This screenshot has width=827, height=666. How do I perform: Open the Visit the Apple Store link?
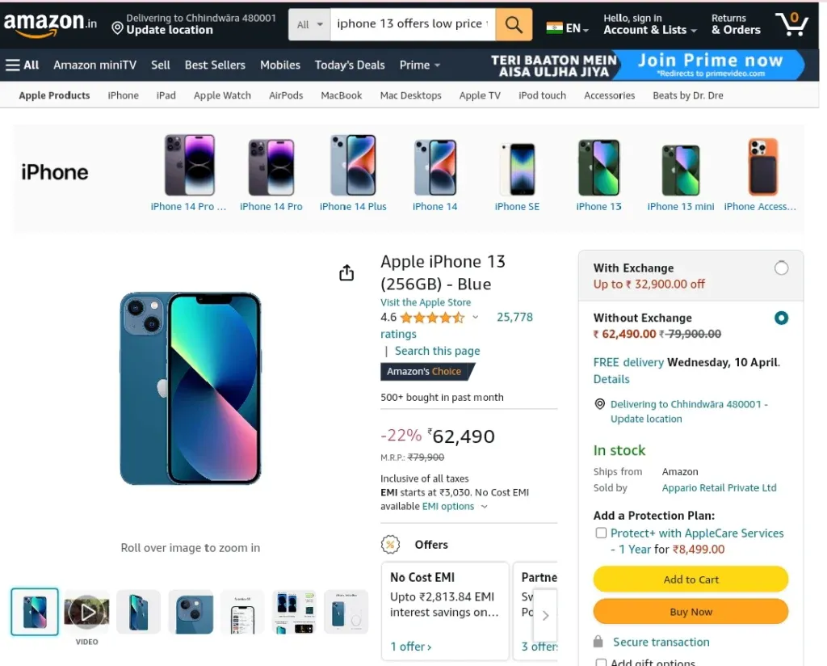click(x=425, y=302)
